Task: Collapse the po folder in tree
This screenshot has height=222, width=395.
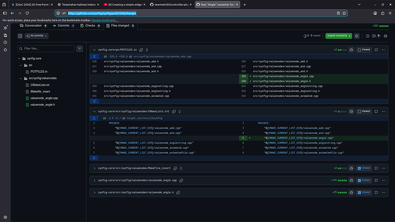Action: point(21,65)
